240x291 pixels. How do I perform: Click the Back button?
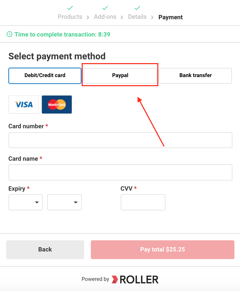(x=45, y=250)
